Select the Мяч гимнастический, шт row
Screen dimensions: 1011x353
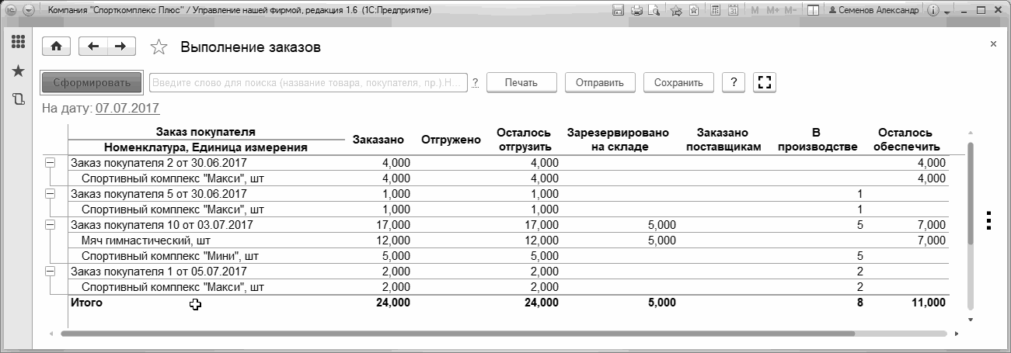click(508, 241)
